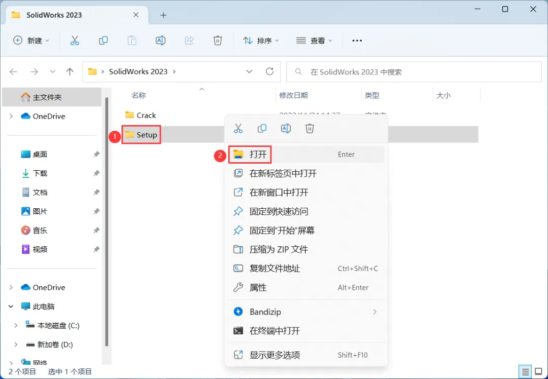Open the Pictures (图片) quick access folder
Screen dimensions: 548x379
(x=35, y=211)
